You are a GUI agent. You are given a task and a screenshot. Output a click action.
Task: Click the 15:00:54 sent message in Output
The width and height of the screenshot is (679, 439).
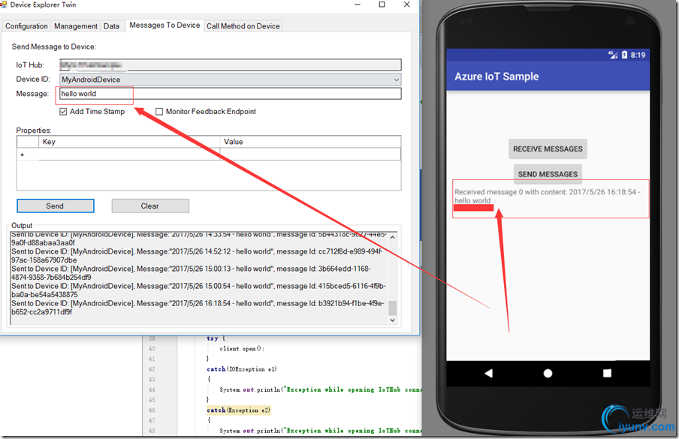click(198, 290)
